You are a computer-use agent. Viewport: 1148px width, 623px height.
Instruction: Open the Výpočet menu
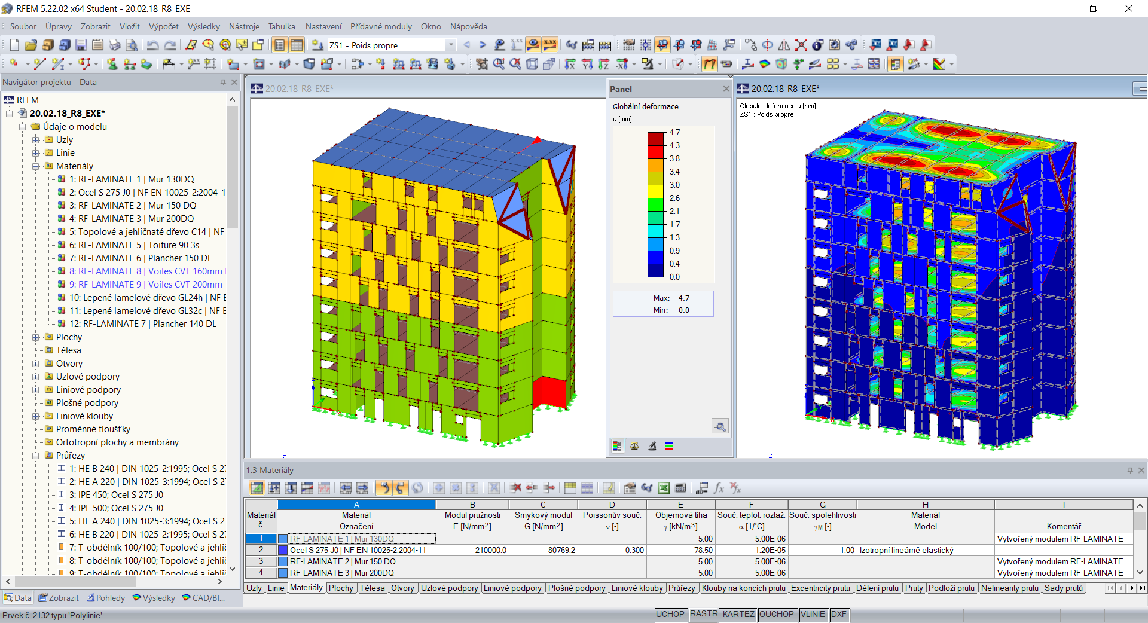coord(163,26)
